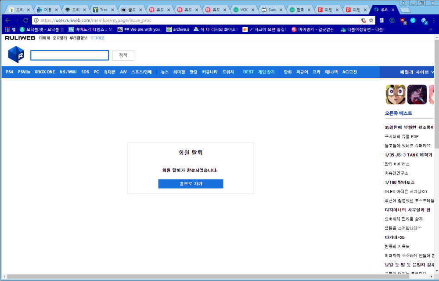Go back using the browser back arrow

7,20
